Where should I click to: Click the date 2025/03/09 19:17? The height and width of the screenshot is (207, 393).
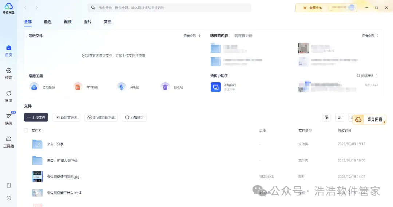point(352,144)
